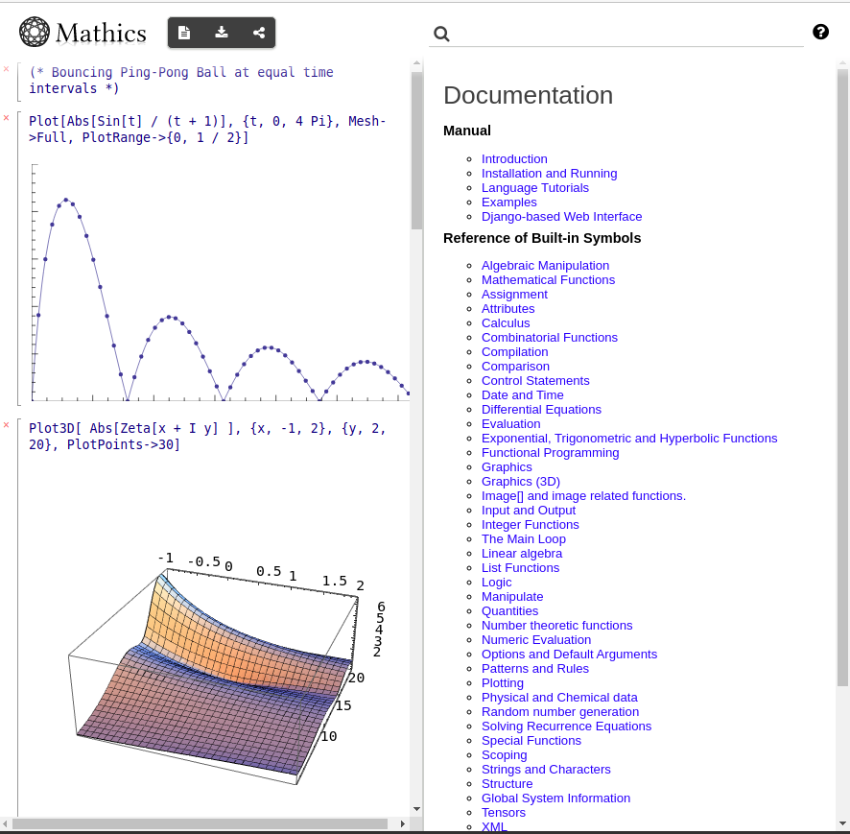
Task: Click the horizontal scrollbar below the notebook
Action: click(x=204, y=822)
